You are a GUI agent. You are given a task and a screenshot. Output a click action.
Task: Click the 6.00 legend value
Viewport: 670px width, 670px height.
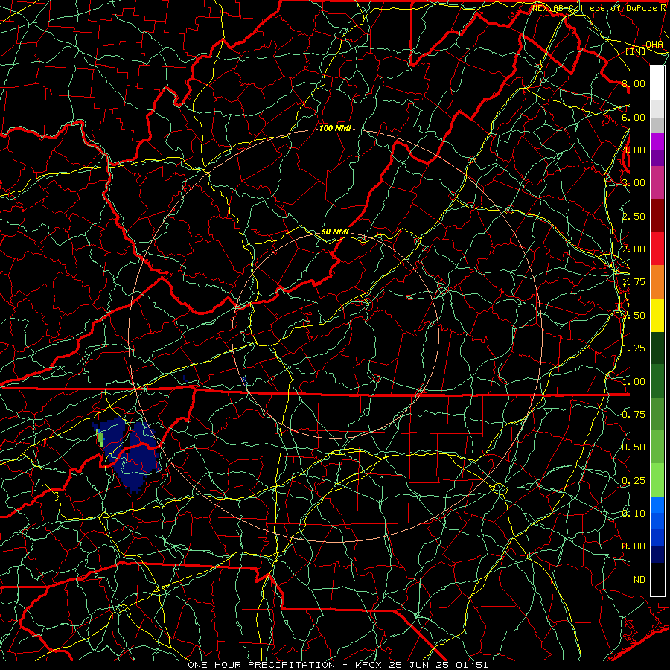(634, 117)
